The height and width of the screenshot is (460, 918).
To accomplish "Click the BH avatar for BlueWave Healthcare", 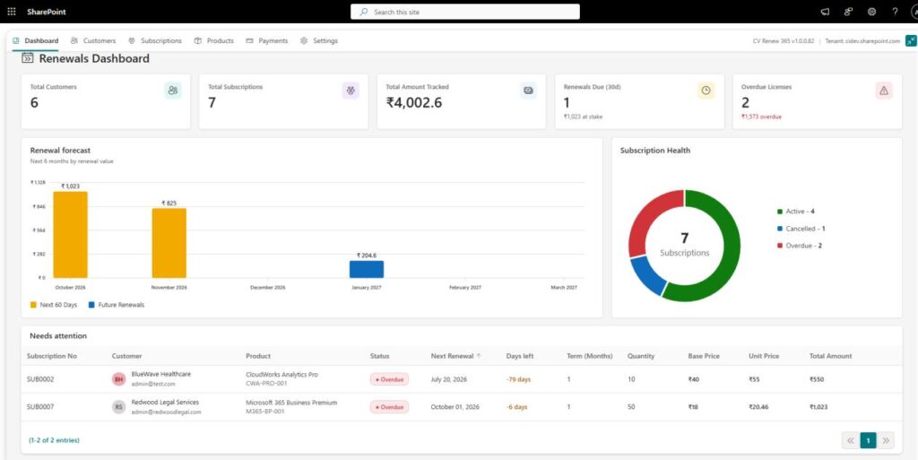I will [x=119, y=379].
